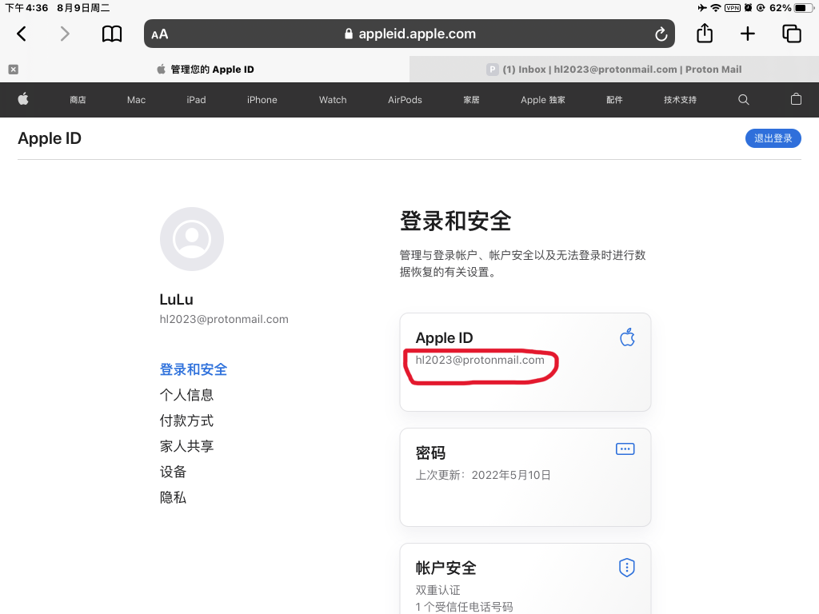Click the 登录和安全 main heading

click(x=455, y=221)
